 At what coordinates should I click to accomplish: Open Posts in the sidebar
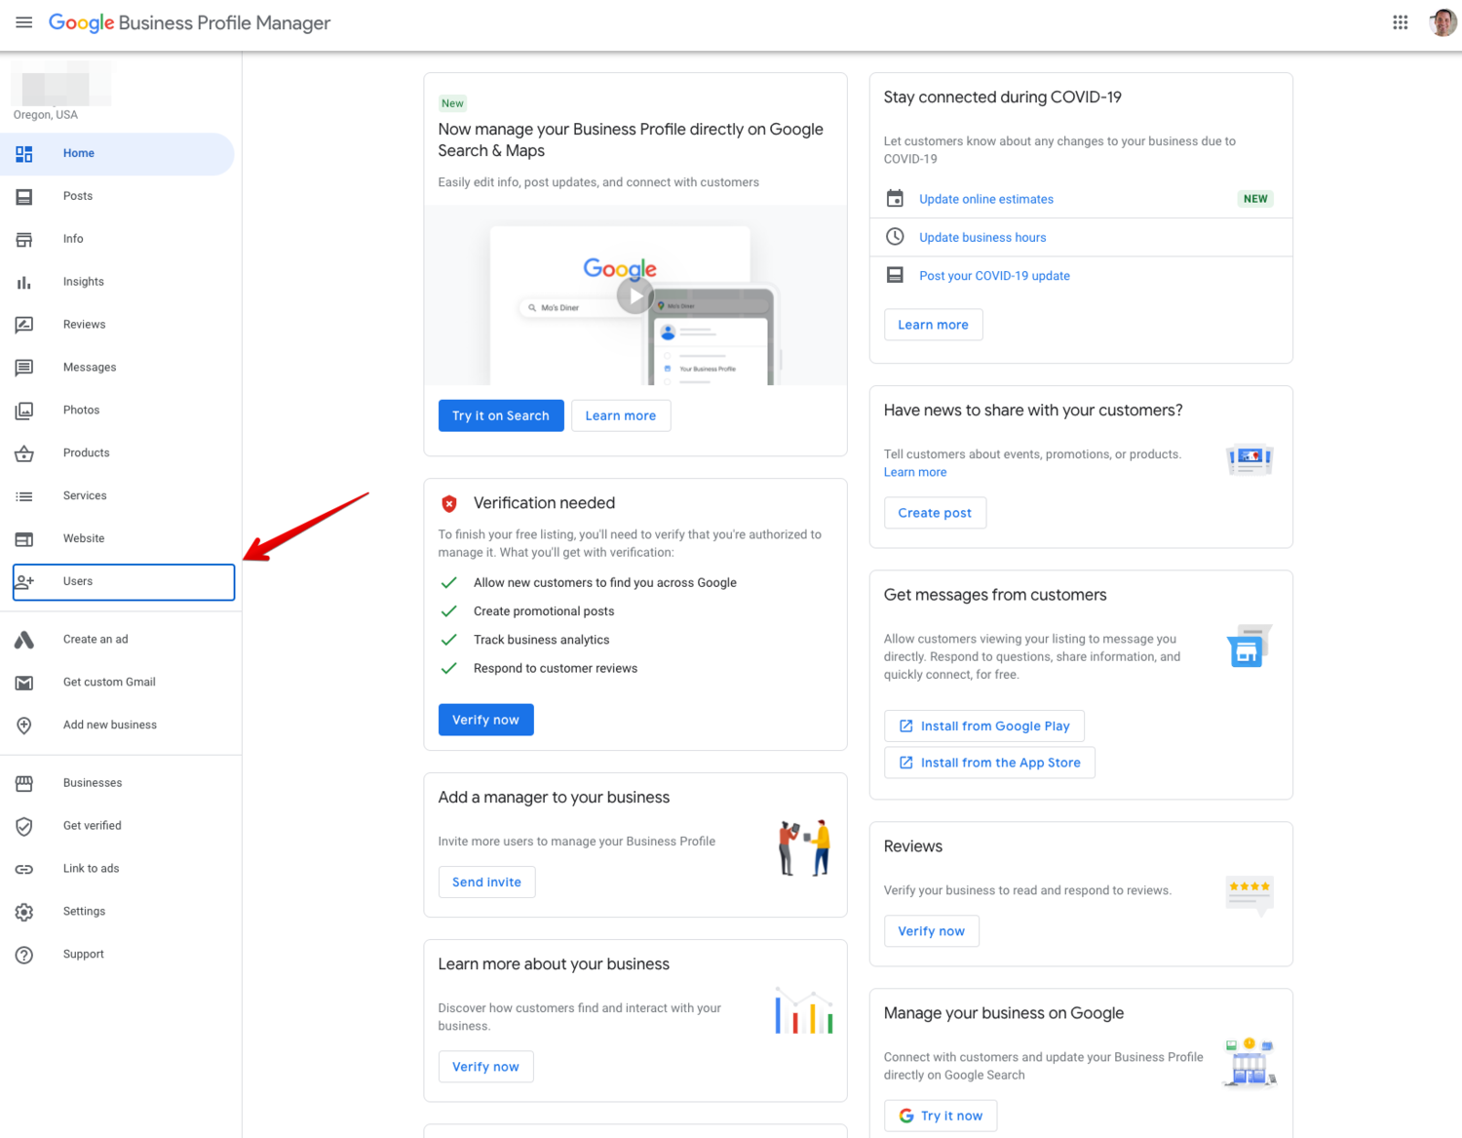click(117, 196)
